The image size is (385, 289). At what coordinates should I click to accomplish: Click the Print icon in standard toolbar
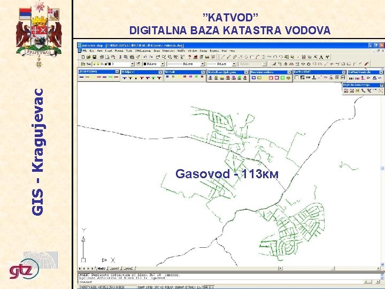[102, 57]
